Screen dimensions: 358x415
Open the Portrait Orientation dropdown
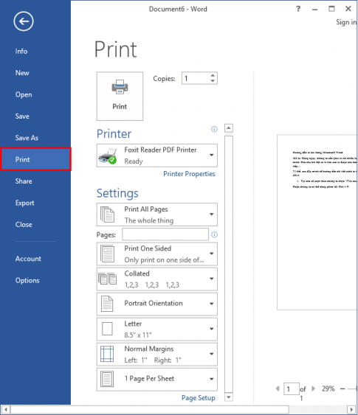click(x=157, y=304)
